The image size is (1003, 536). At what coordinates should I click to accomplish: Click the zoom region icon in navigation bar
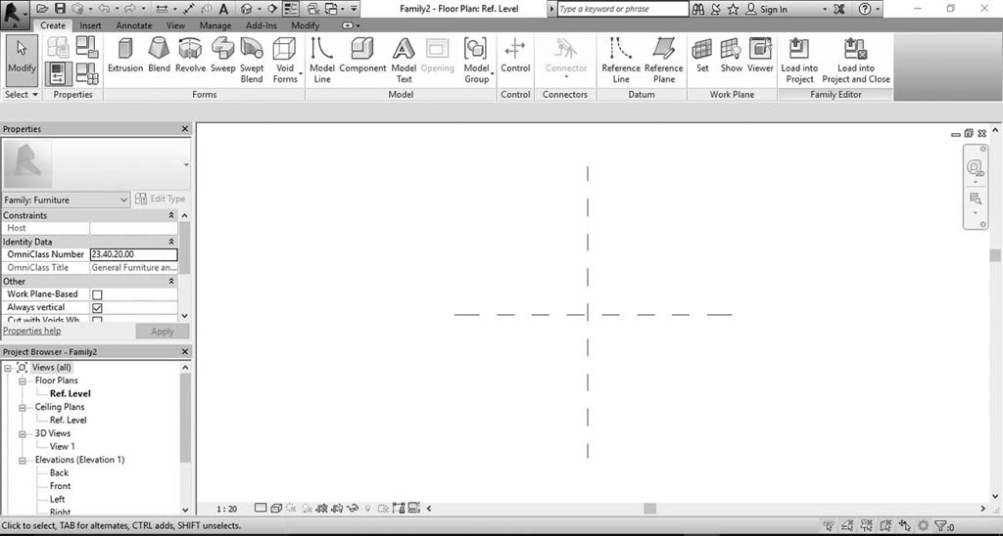(975, 199)
